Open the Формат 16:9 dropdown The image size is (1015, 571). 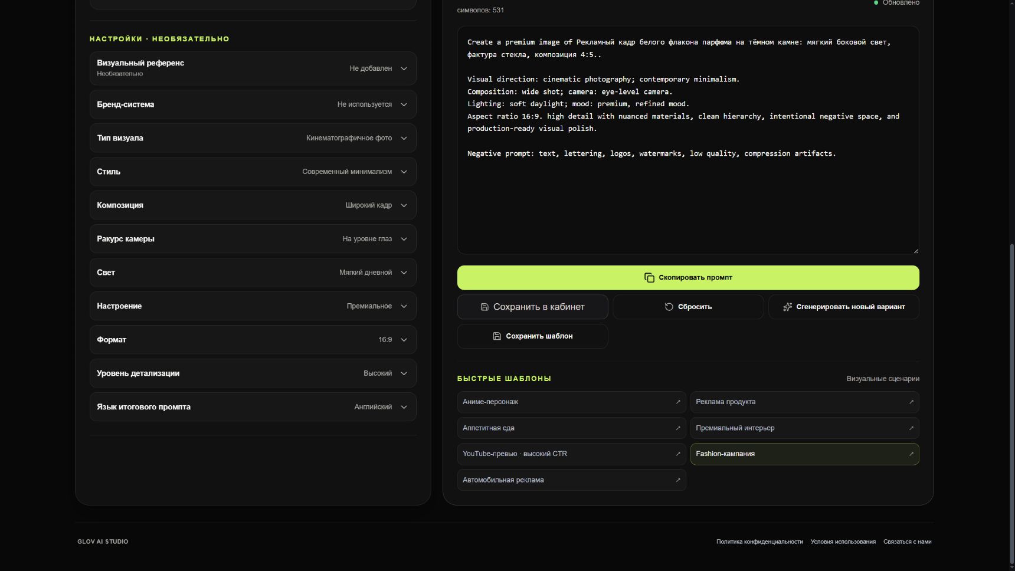point(253,340)
